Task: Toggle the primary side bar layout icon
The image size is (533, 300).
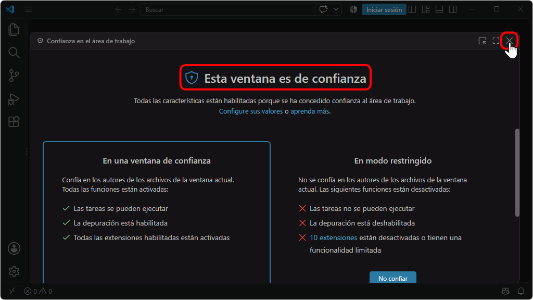Action: [x=412, y=9]
